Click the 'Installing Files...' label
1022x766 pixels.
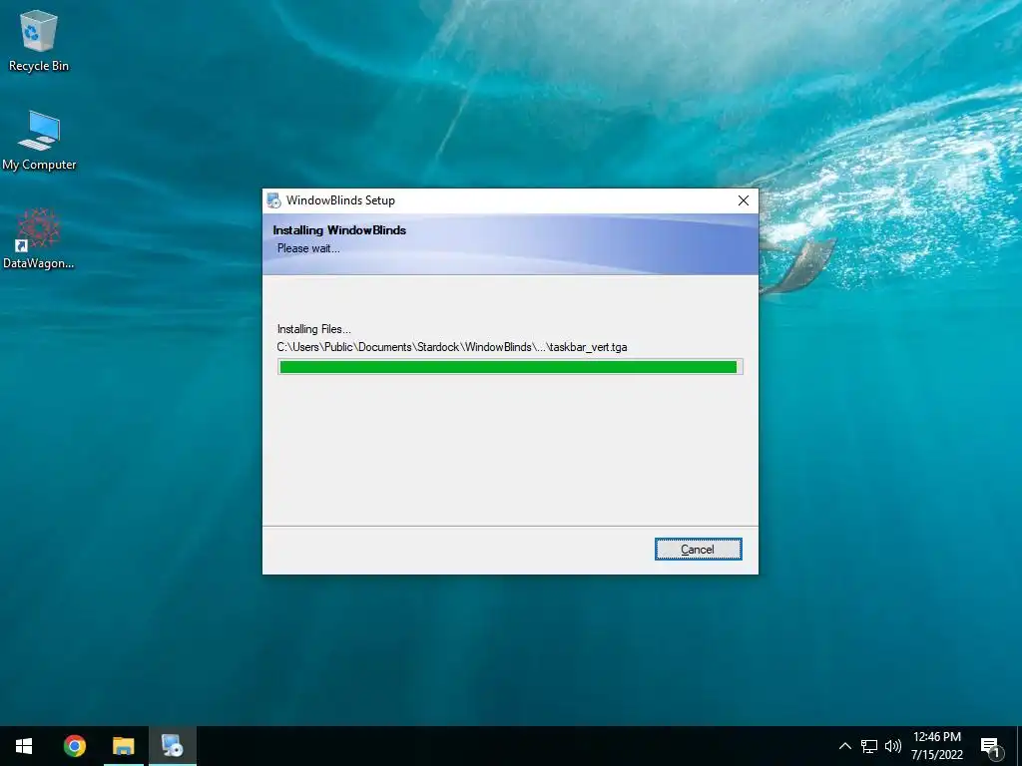[x=314, y=329]
